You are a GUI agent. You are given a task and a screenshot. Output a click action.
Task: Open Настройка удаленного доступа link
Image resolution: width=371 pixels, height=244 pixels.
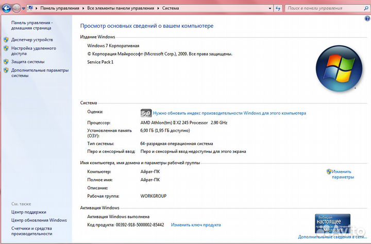[x=33, y=50]
